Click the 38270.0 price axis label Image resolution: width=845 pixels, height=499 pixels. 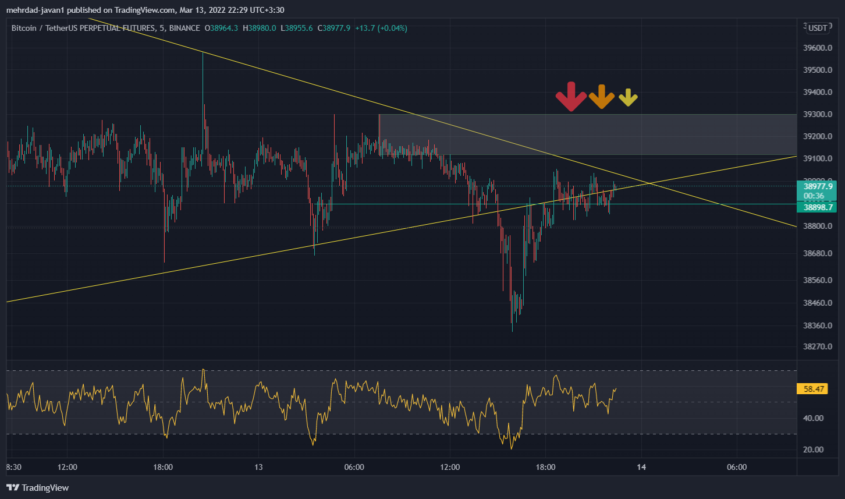click(x=817, y=346)
